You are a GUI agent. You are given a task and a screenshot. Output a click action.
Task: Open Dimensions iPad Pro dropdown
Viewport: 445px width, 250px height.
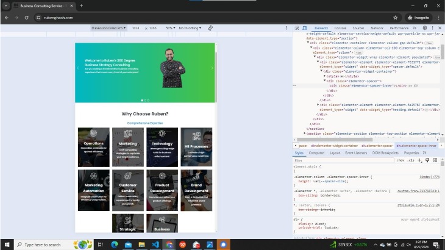pyautogui.click(x=109, y=28)
